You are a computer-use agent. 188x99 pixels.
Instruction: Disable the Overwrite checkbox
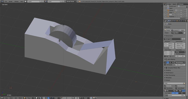tap(165, 86)
